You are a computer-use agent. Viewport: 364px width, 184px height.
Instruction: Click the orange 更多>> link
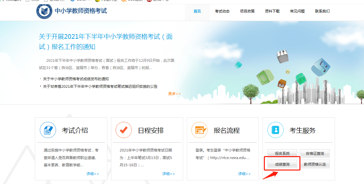pyautogui.click(x=174, y=94)
